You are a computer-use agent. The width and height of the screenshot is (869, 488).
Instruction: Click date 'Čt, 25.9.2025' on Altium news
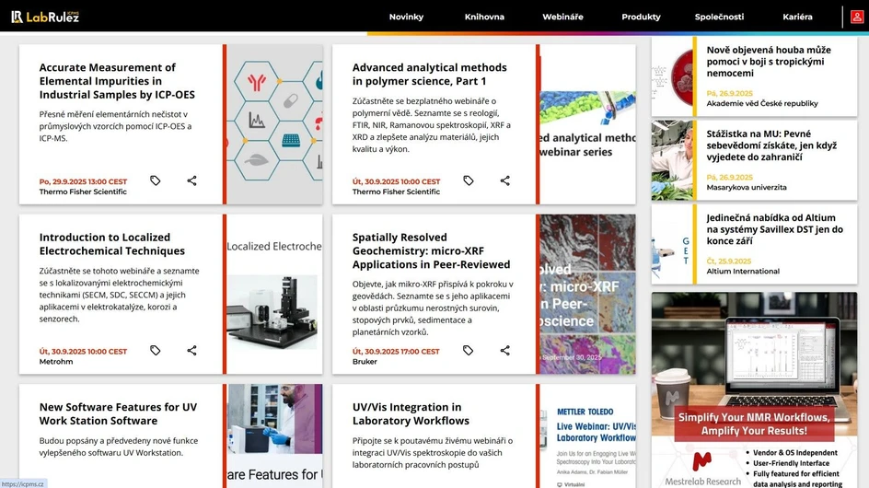(x=729, y=261)
